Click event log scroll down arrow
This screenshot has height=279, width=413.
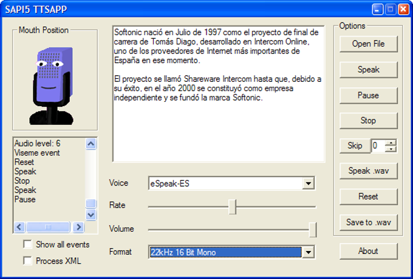[x=91, y=215]
